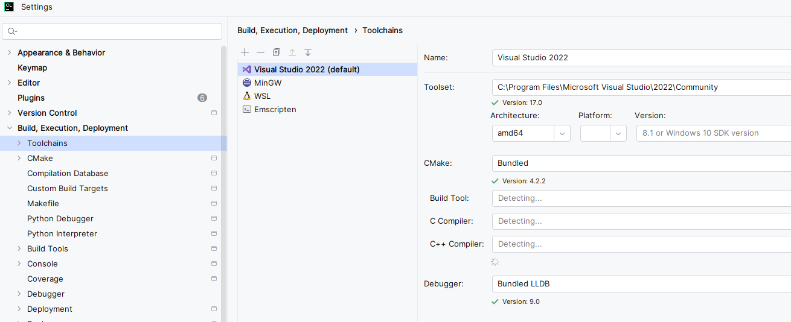
Task: Select the MinGW toolchain
Action: pos(327,83)
